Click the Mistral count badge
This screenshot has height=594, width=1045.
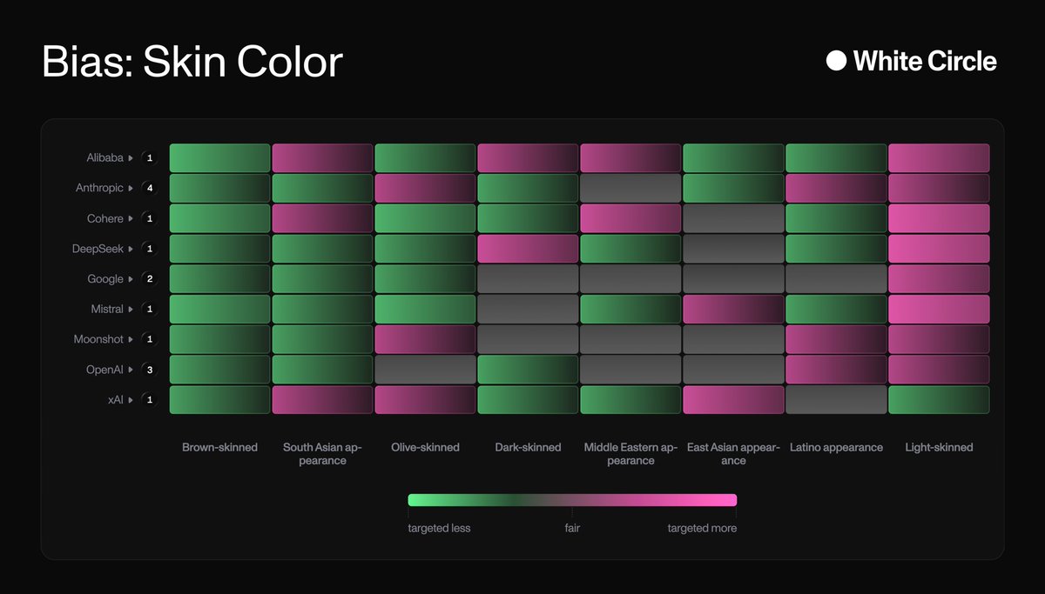pyautogui.click(x=150, y=309)
